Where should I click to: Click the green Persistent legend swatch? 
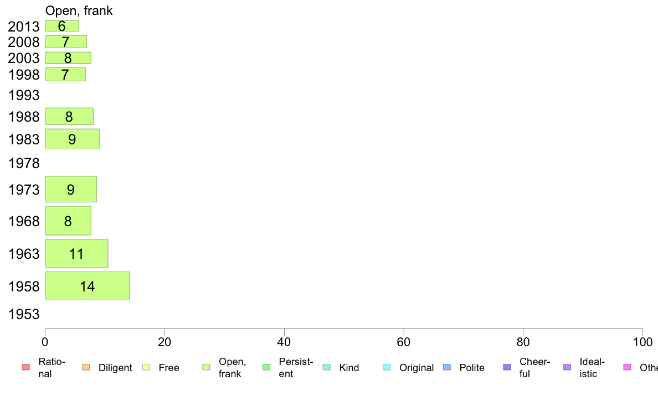(x=266, y=367)
